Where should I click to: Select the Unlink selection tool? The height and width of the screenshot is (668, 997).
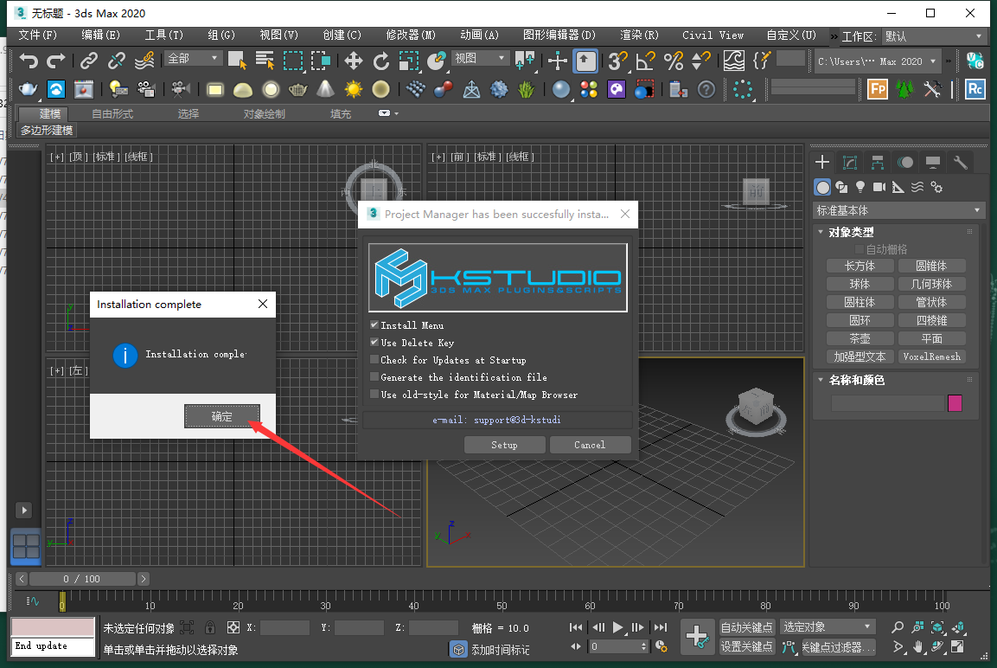pos(117,61)
